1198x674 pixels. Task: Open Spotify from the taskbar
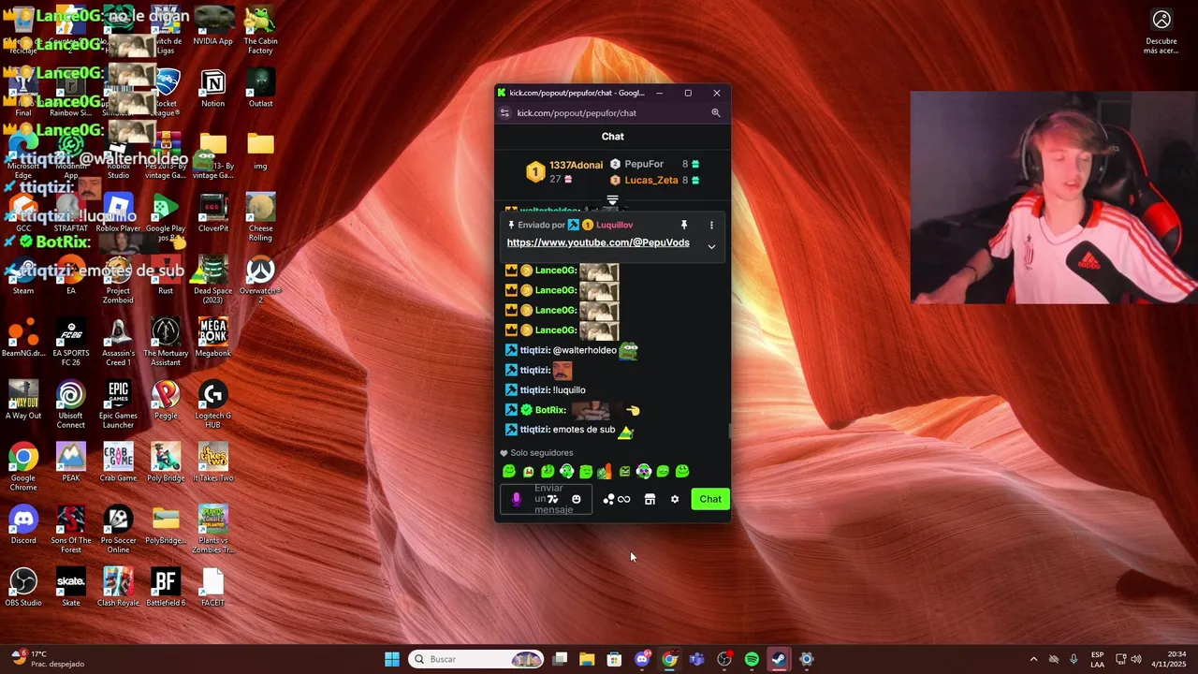pyautogui.click(x=752, y=659)
